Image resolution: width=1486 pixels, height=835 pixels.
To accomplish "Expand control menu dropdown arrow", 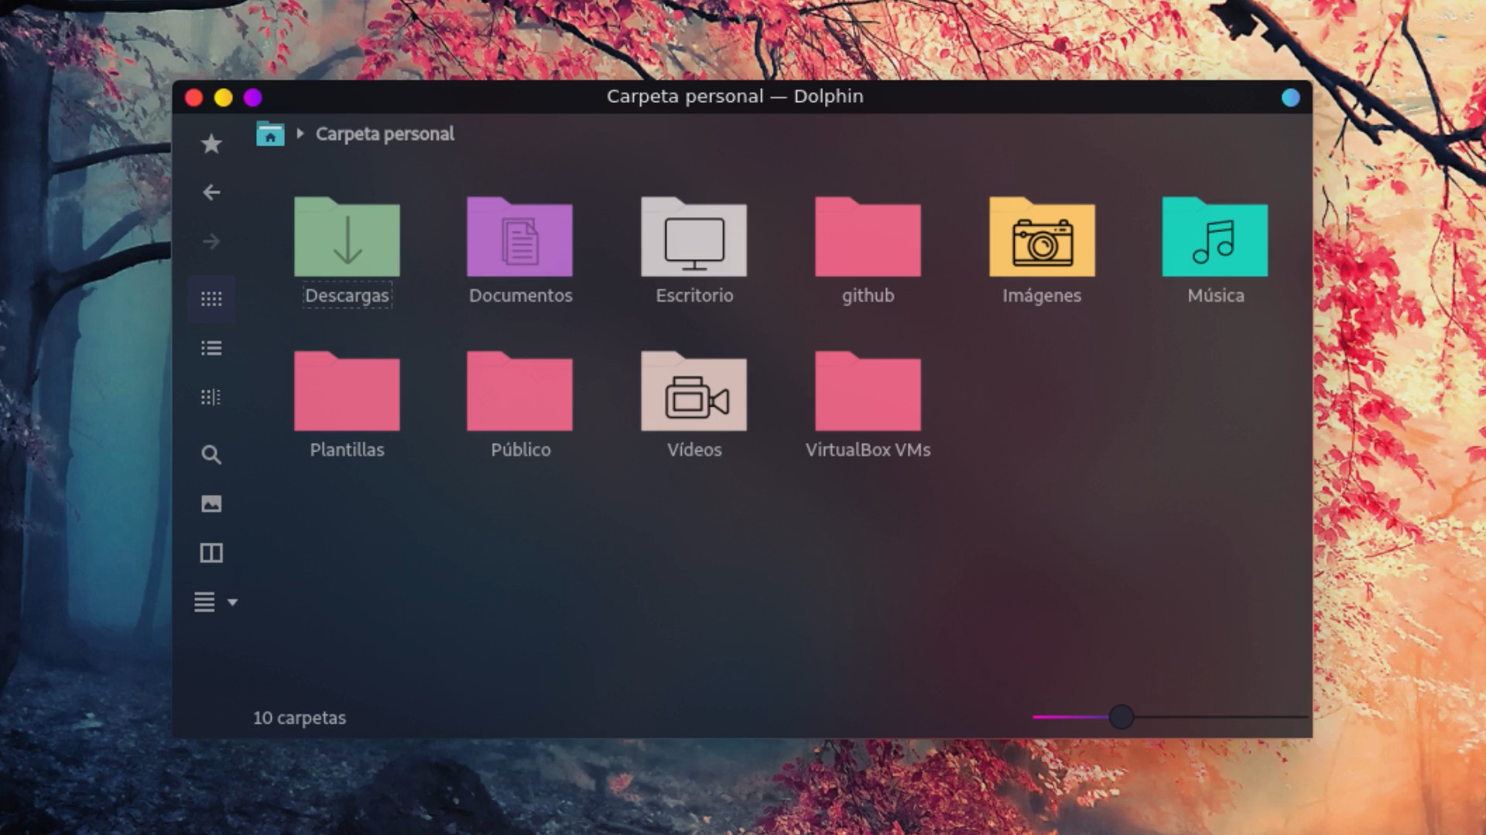I will (232, 602).
